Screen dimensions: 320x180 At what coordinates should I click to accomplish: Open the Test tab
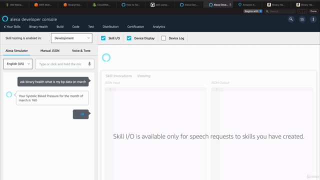[x=91, y=26]
